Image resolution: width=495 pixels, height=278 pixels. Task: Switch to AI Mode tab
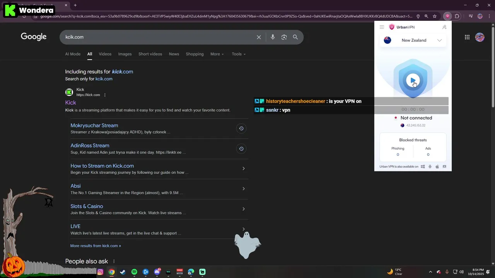[73, 54]
